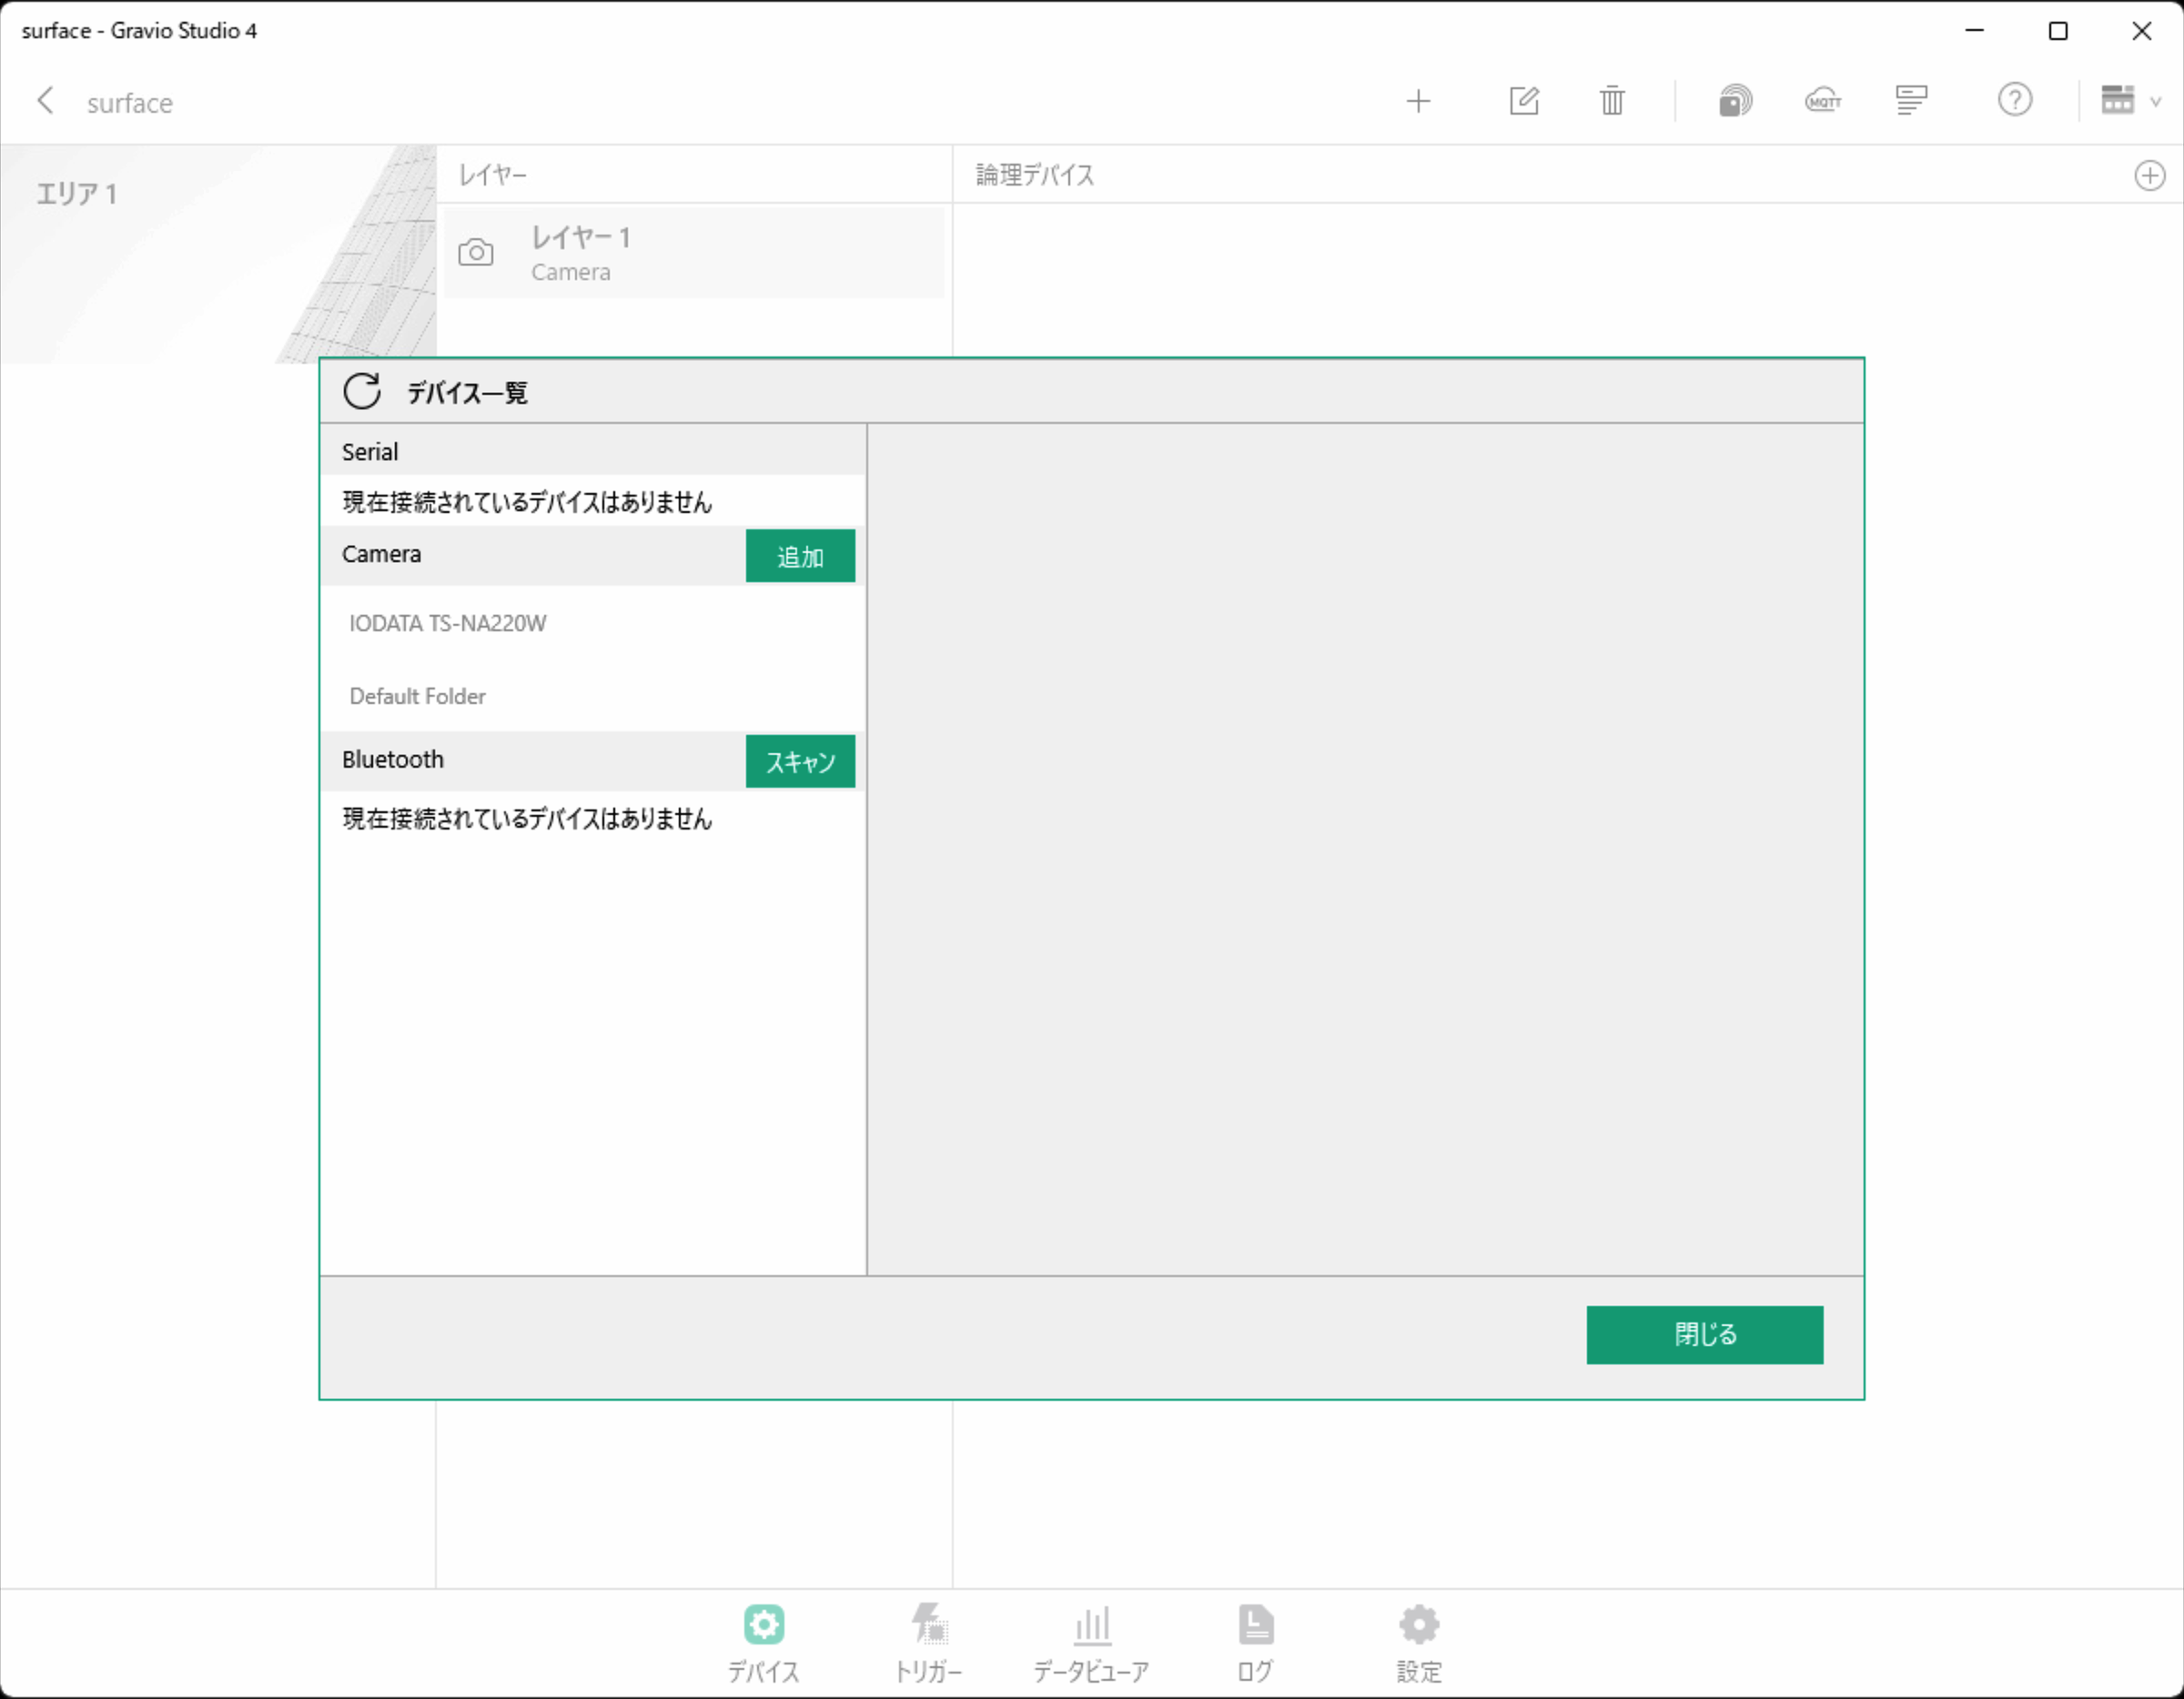The image size is (2184, 1699).
Task: Open the device list sensor icon
Action: tap(1735, 101)
